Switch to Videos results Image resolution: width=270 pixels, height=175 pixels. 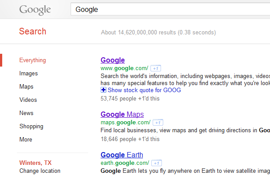(x=28, y=100)
